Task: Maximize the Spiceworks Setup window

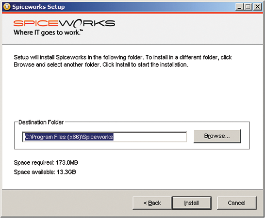Action: [248, 7]
